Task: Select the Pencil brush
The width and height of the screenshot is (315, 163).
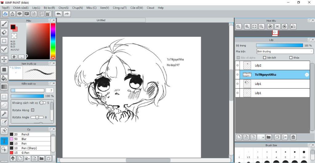Action: pyautogui.click(x=30, y=135)
